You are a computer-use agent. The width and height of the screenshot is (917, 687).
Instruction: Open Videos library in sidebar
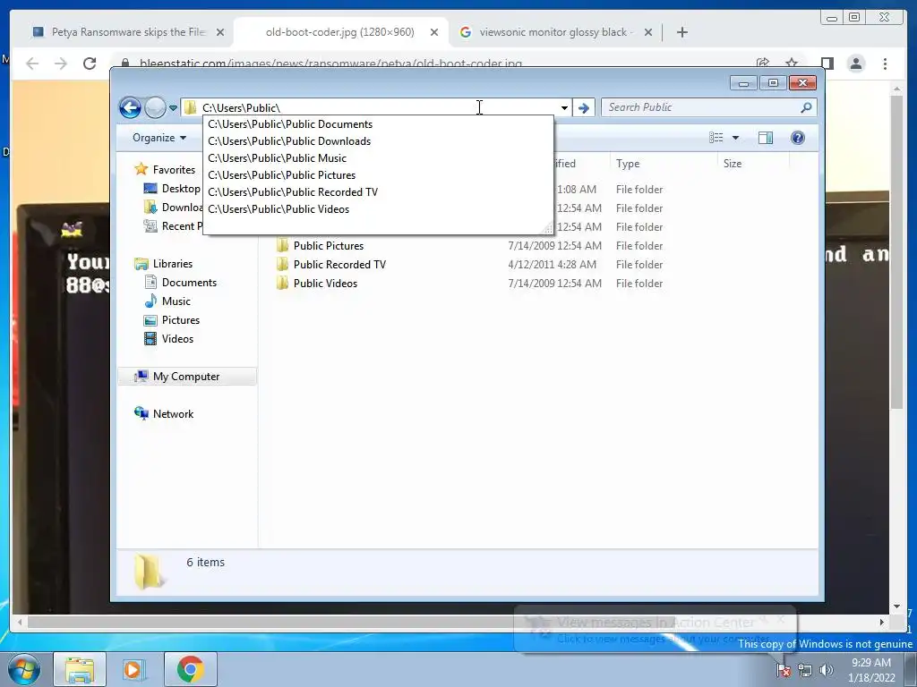[177, 339]
